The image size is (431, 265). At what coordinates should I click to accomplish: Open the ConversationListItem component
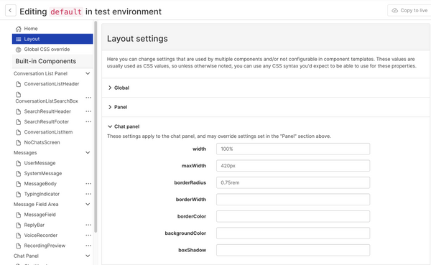pyautogui.click(x=48, y=132)
